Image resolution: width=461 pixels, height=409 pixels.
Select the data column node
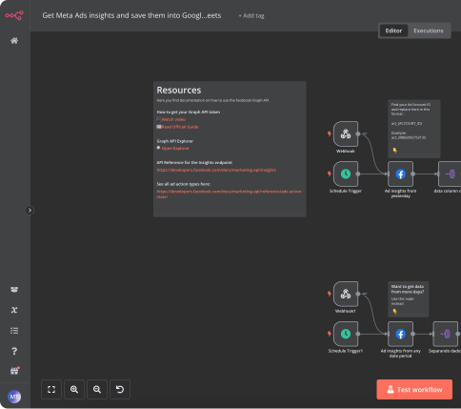pyautogui.click(x=450, y=174)
